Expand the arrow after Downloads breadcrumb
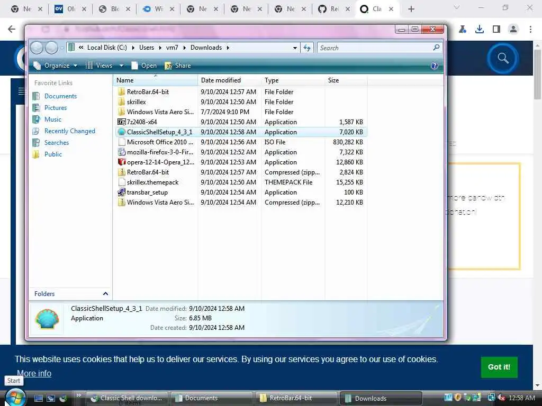The width and height of the screenshot is (542, 406). [x=228, y=48]
